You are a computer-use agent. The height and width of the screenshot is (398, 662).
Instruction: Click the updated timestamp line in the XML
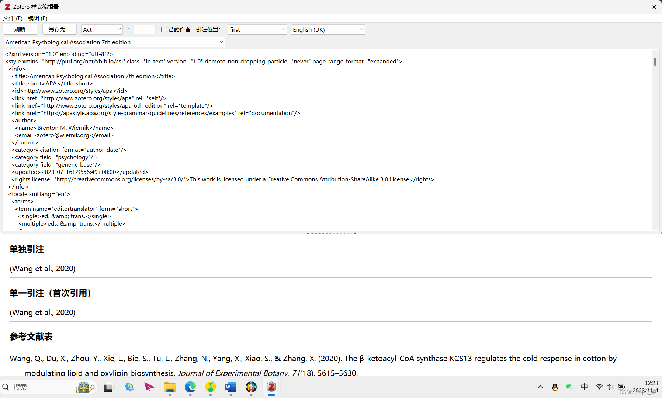80,172
